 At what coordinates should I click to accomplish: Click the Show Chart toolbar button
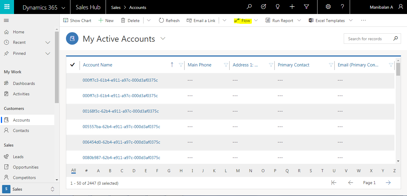(x=77, y=21)
